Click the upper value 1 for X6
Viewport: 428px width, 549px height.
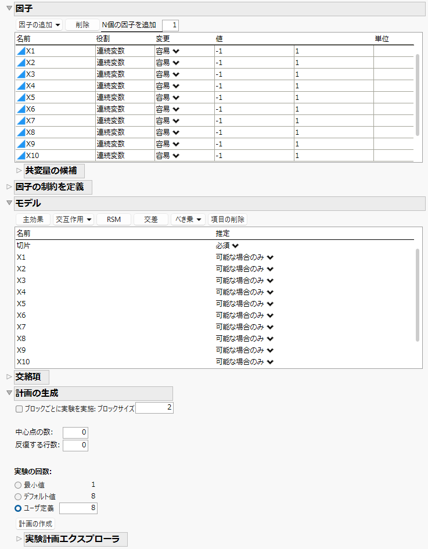tap(334, 109)
